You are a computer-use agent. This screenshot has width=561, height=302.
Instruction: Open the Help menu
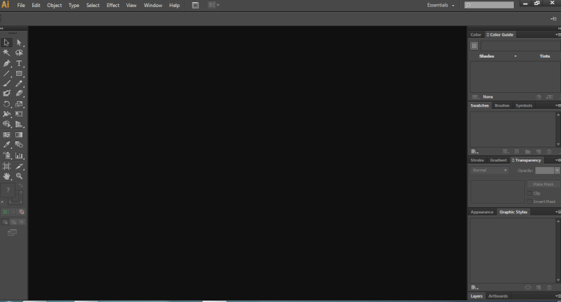point(175,6)
